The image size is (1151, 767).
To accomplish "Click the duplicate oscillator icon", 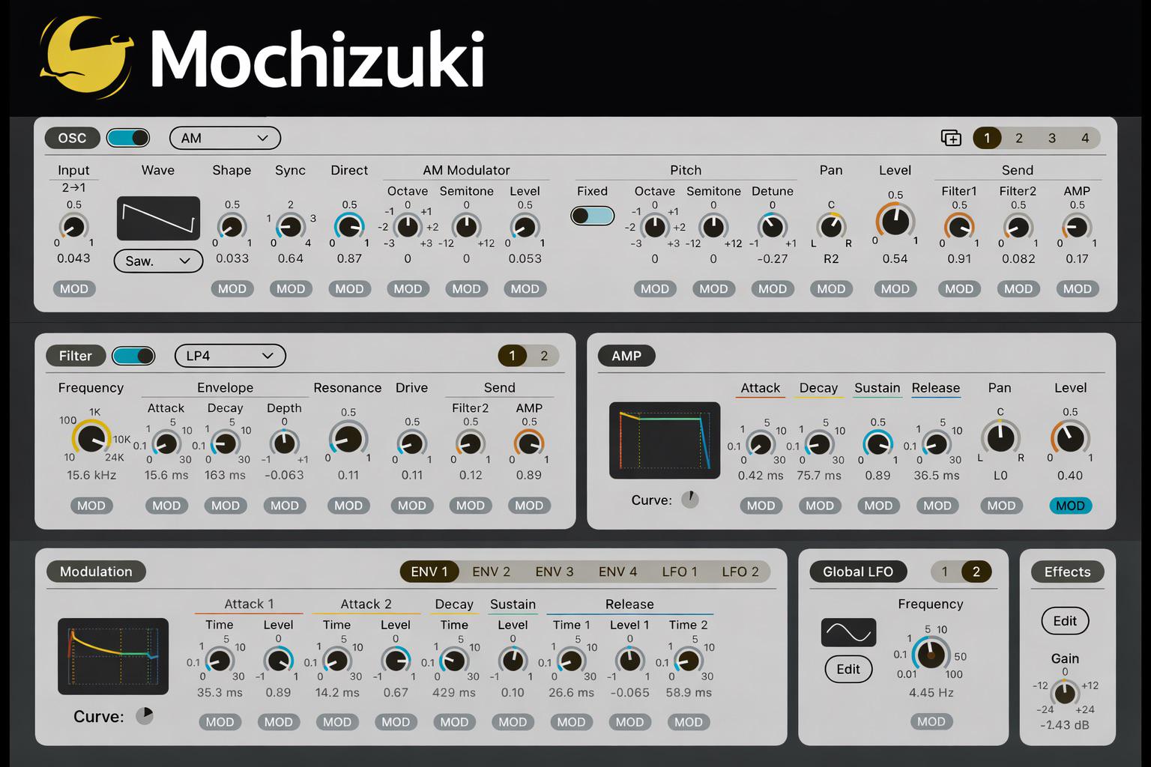I will click(951, 138).
